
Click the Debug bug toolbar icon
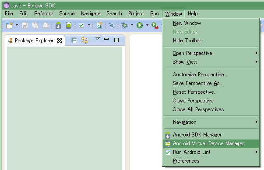pyautogui.click(x=124, y=25)
